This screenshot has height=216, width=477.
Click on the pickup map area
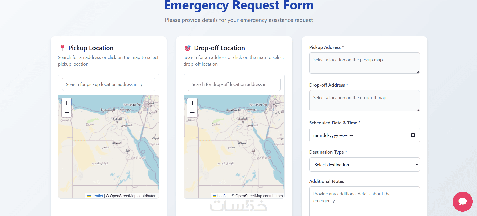click(x=108, y=150)
